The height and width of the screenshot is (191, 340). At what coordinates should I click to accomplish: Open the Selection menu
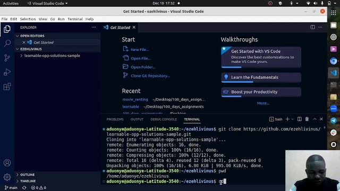(28, 19)
